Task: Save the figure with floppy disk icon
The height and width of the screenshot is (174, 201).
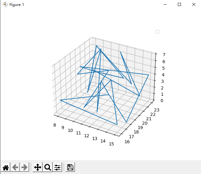Action: pyautogui.click(x=70, y=167)
